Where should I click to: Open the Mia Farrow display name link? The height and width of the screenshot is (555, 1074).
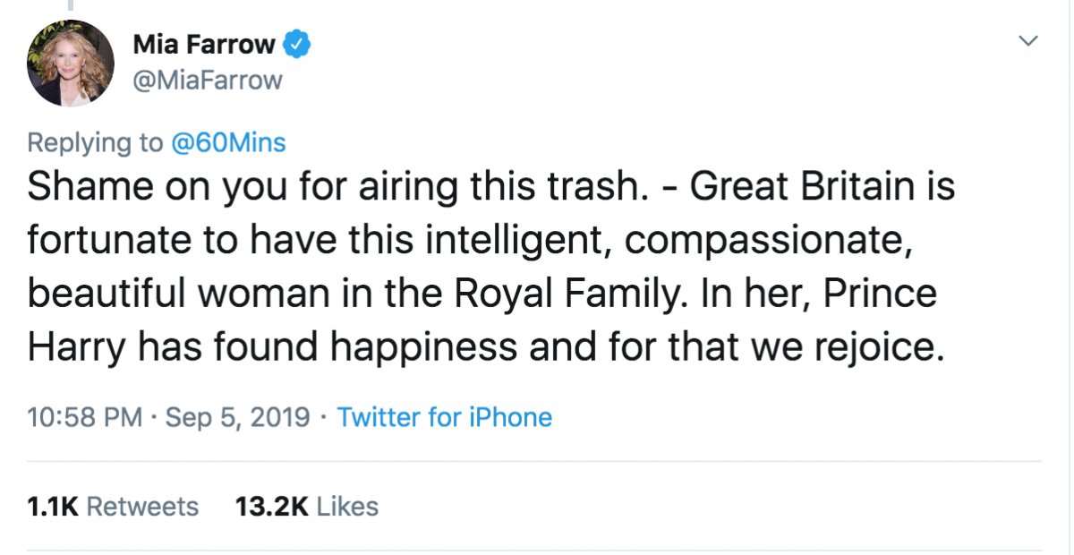coord(203,42)
